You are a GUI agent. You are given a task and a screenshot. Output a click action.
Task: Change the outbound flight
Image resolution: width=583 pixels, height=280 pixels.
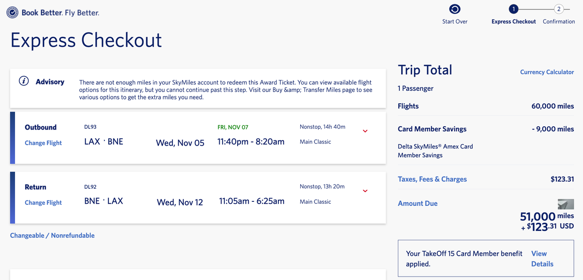point(43,143)
